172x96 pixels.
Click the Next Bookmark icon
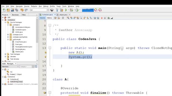[88, 18]
